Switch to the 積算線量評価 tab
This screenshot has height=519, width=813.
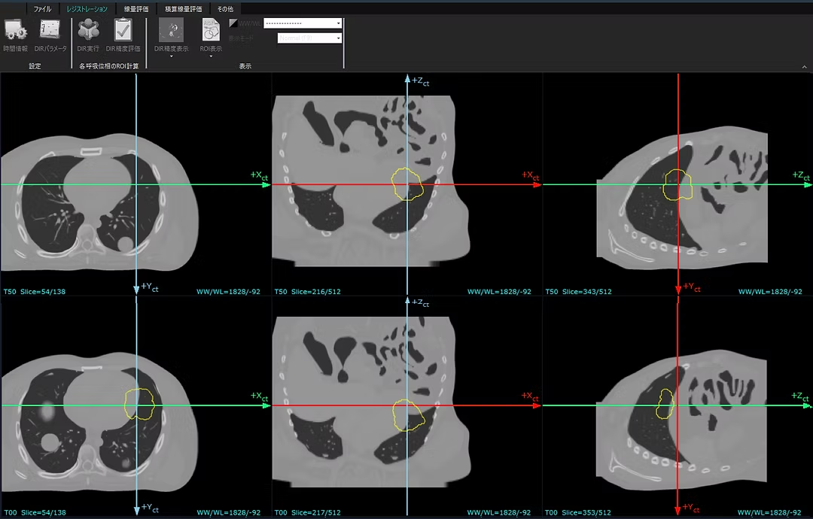(x=183, y=9)
